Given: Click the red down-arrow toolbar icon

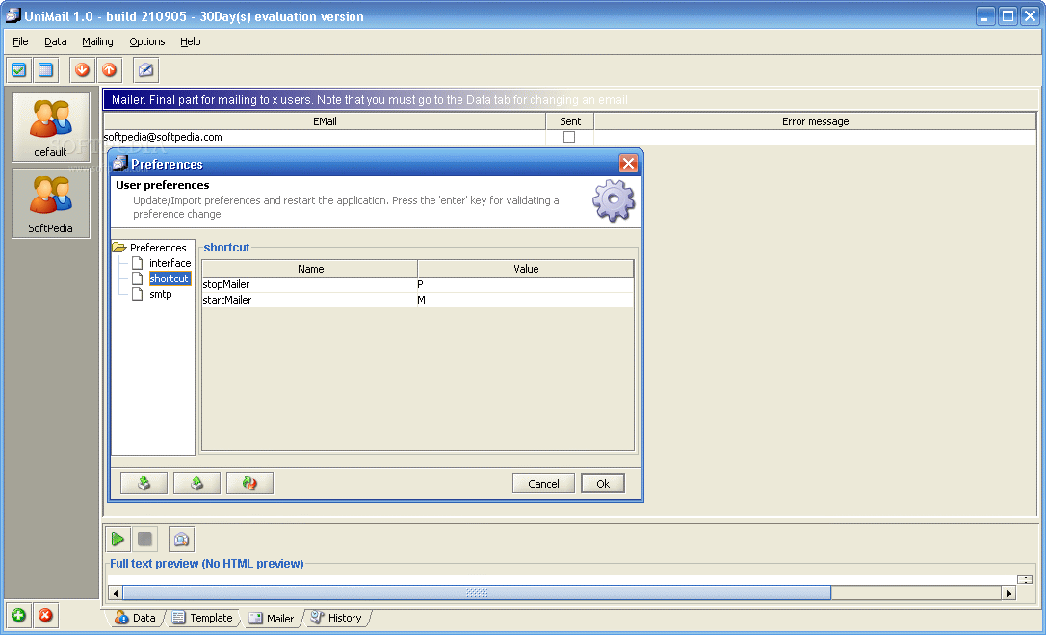Looking at the screenshot, I should tap(82, 69).
